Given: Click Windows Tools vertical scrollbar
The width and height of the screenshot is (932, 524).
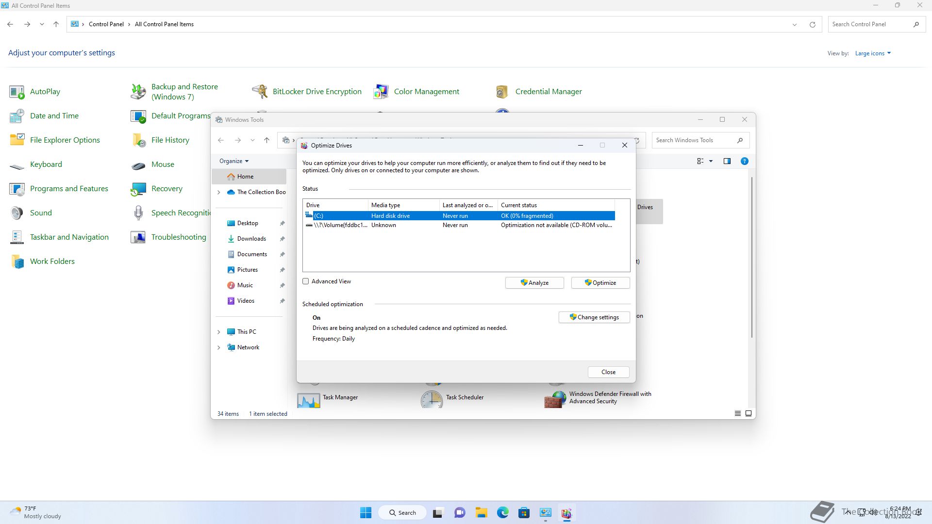Looking at the screenshot, I should (x=752, y=257).
